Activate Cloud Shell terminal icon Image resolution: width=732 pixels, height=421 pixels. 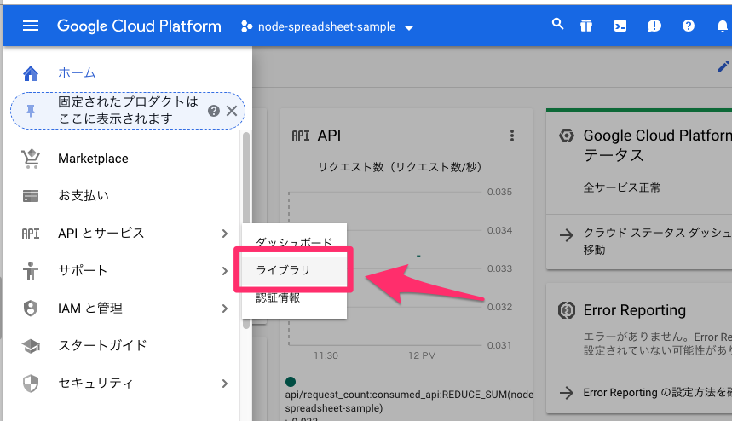click(x=620, y=26)
